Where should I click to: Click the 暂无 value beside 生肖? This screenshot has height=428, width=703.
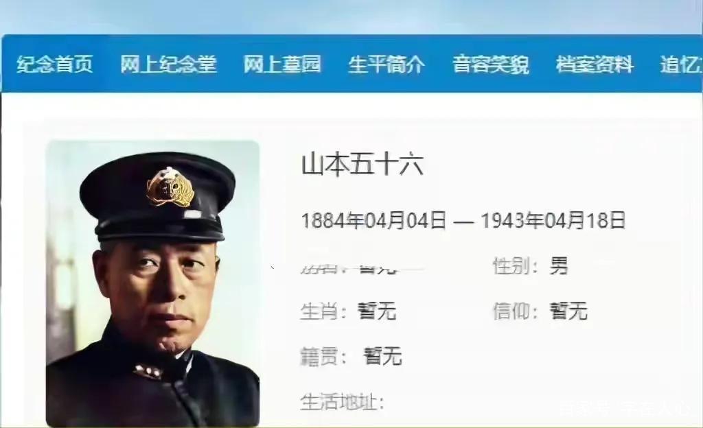[377, 311]
